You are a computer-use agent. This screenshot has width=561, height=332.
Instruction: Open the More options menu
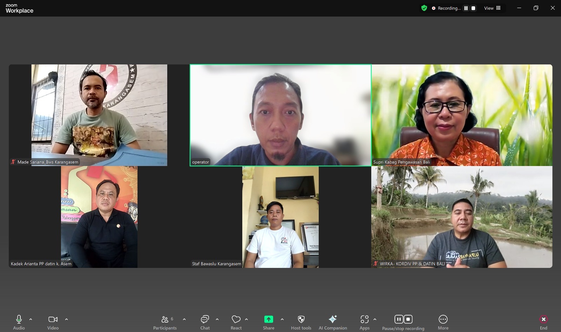443,322
